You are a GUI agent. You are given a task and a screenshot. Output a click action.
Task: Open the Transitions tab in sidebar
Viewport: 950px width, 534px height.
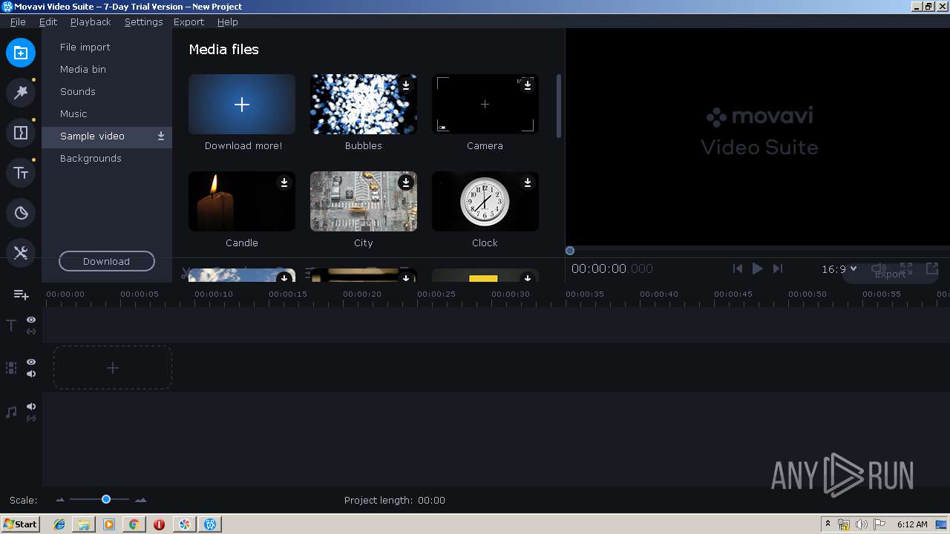click(x=21, y=133)
